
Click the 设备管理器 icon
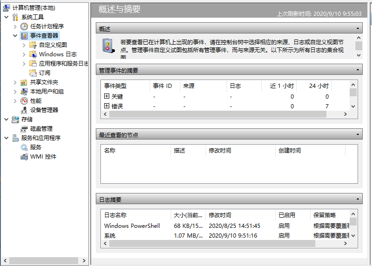pos(24,110)
